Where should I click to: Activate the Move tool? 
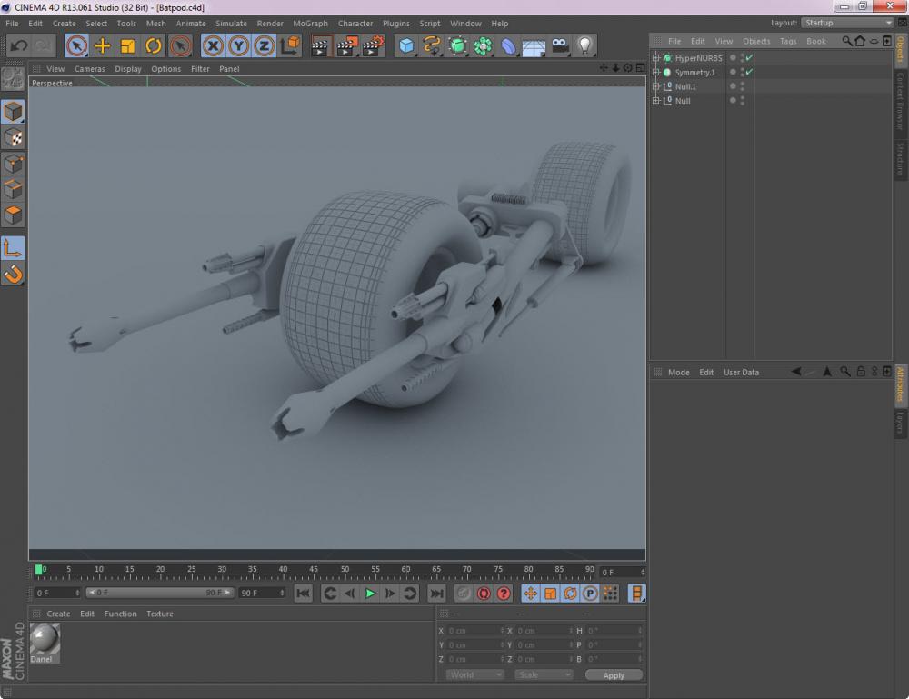point(102,45)
